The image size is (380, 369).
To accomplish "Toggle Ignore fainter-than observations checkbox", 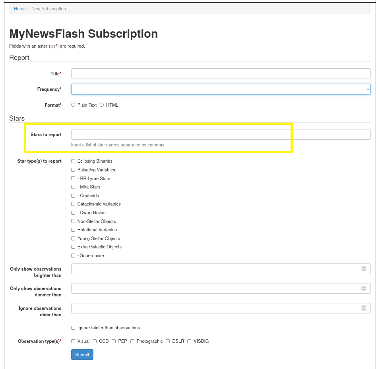I will (73, 328).
